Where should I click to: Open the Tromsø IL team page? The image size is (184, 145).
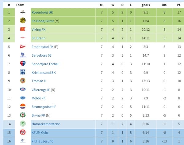(x=39, y=81)
